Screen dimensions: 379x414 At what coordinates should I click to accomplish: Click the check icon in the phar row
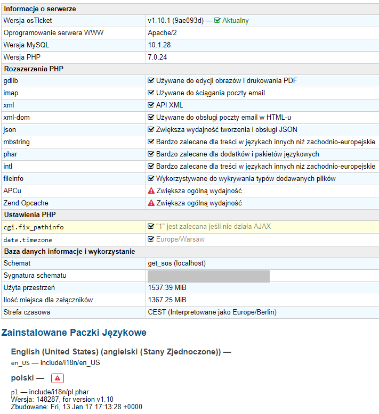pyautogui.click(x=151, y=154)
